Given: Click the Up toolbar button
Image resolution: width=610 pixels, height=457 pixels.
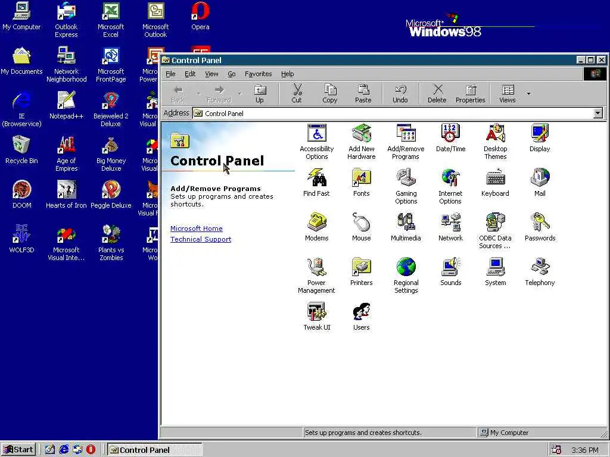Looking at the screenshot, I should pos(260,94).
